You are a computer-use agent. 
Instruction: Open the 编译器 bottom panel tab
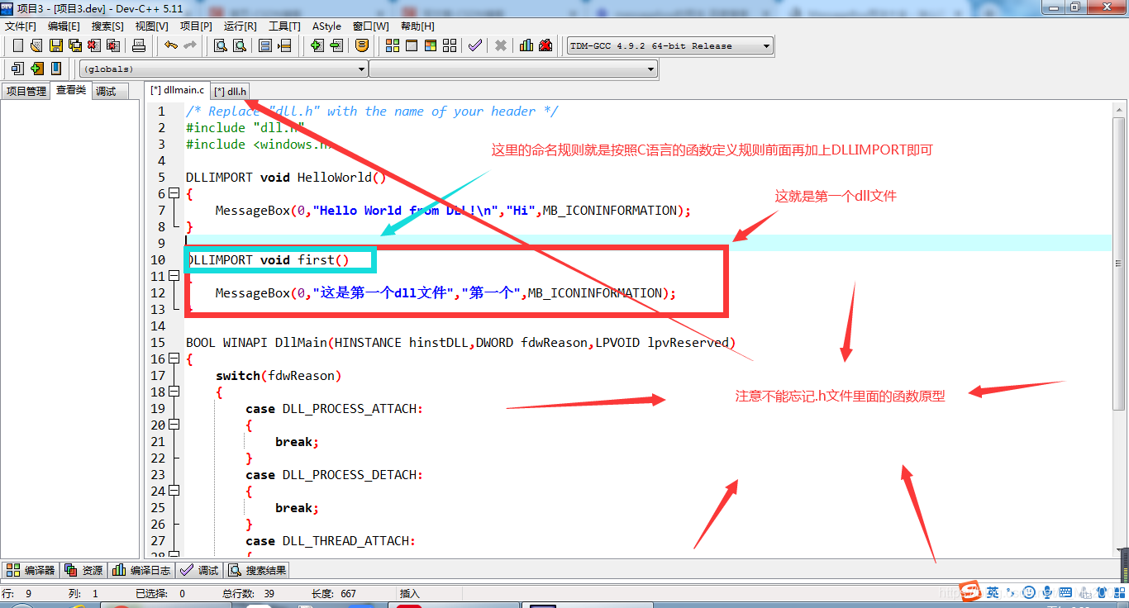31,570
